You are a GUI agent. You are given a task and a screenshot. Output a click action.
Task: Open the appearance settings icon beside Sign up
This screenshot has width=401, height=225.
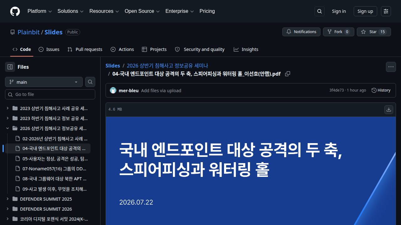(x=386, y=11)
